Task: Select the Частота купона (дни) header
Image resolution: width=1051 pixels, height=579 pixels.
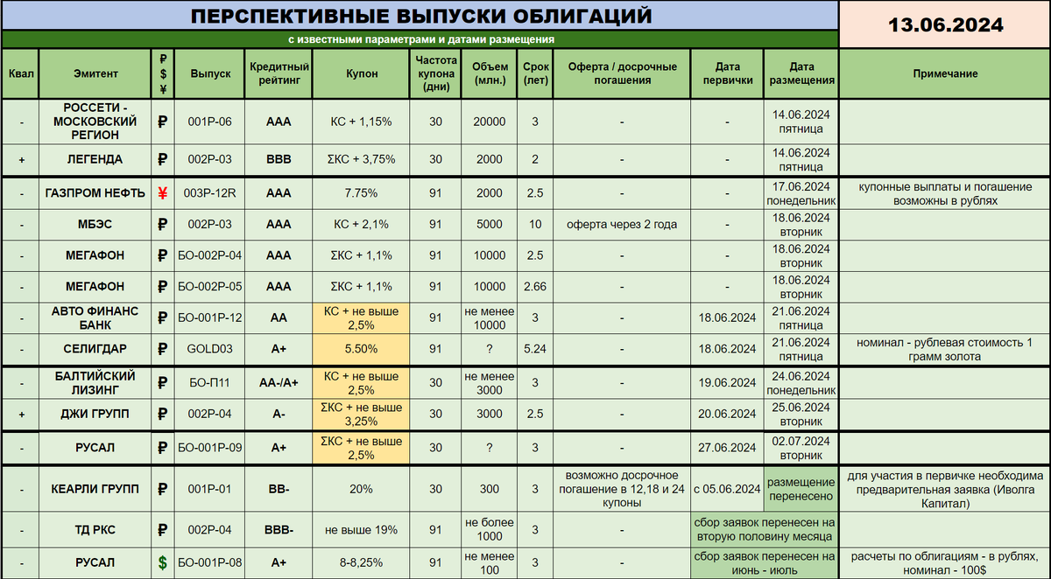Action: tap(435, 73)
